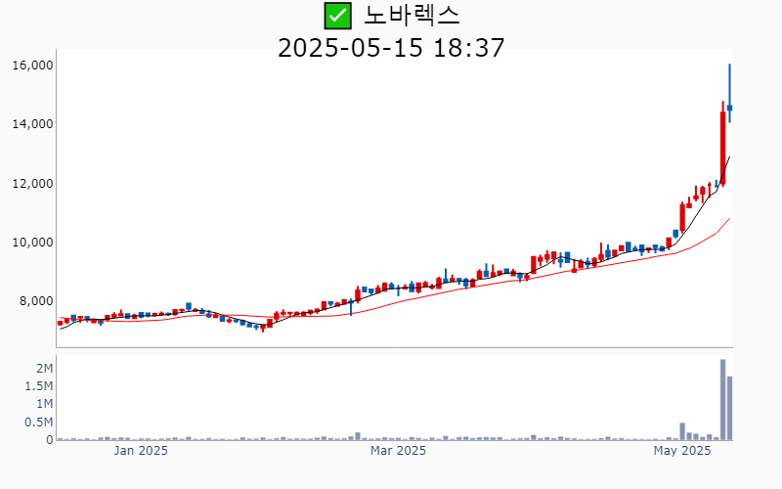Image resolution: width=782 pixels, height=489 pixels.
Task: Click the May 2025 date label
Action: pyautogui.click(x=681, y=451)
